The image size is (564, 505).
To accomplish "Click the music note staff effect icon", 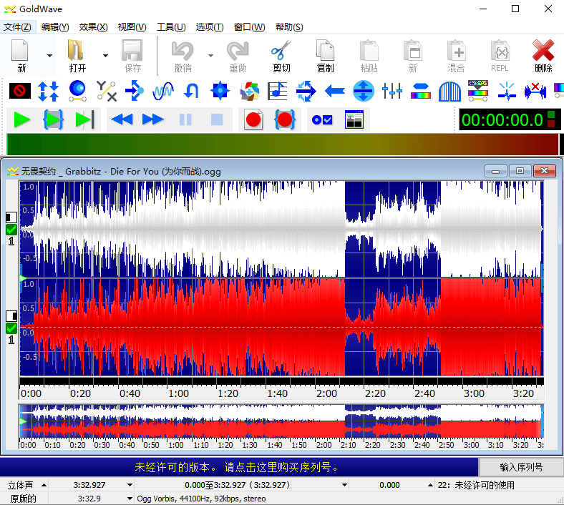I will pos(277,91).
